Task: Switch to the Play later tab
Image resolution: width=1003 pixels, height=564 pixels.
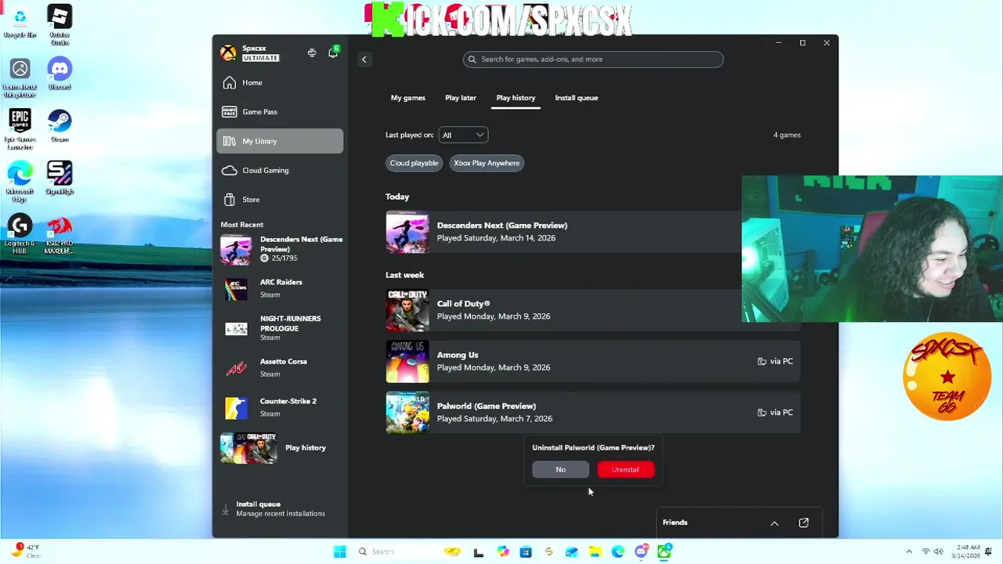Action: click(461, 98)
